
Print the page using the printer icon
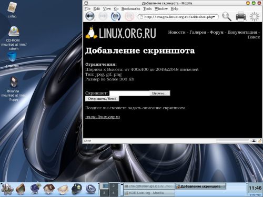241,16
